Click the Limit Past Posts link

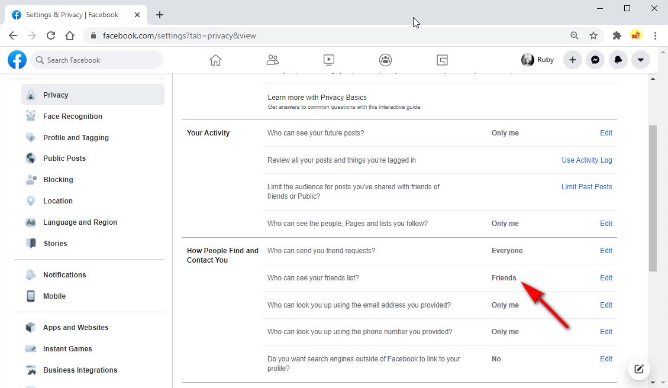point(586,187)
